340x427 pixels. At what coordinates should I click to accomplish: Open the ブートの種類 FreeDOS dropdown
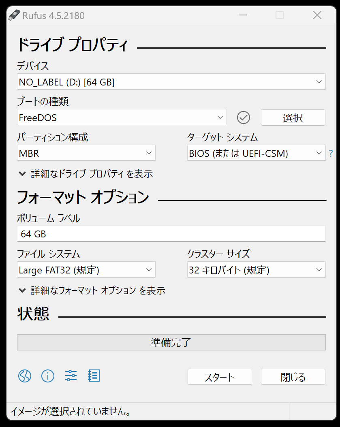click(x=122, y=117)
